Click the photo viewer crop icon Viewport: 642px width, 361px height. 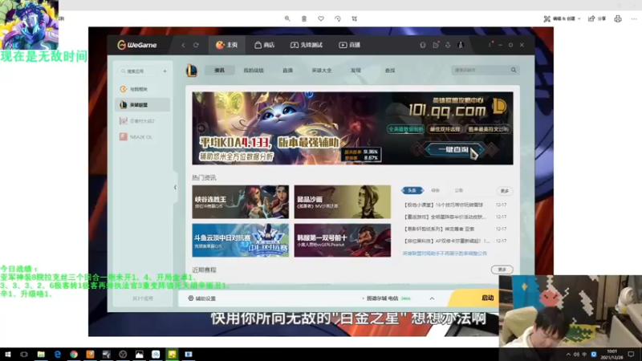pos(355,18)
